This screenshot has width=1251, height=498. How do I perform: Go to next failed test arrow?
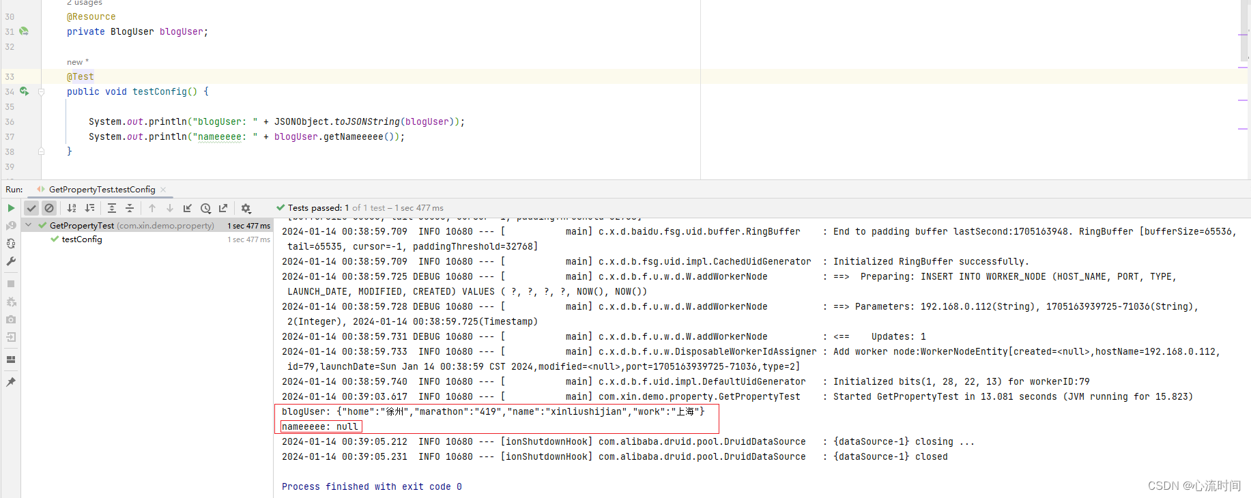(x=170, y=208)
